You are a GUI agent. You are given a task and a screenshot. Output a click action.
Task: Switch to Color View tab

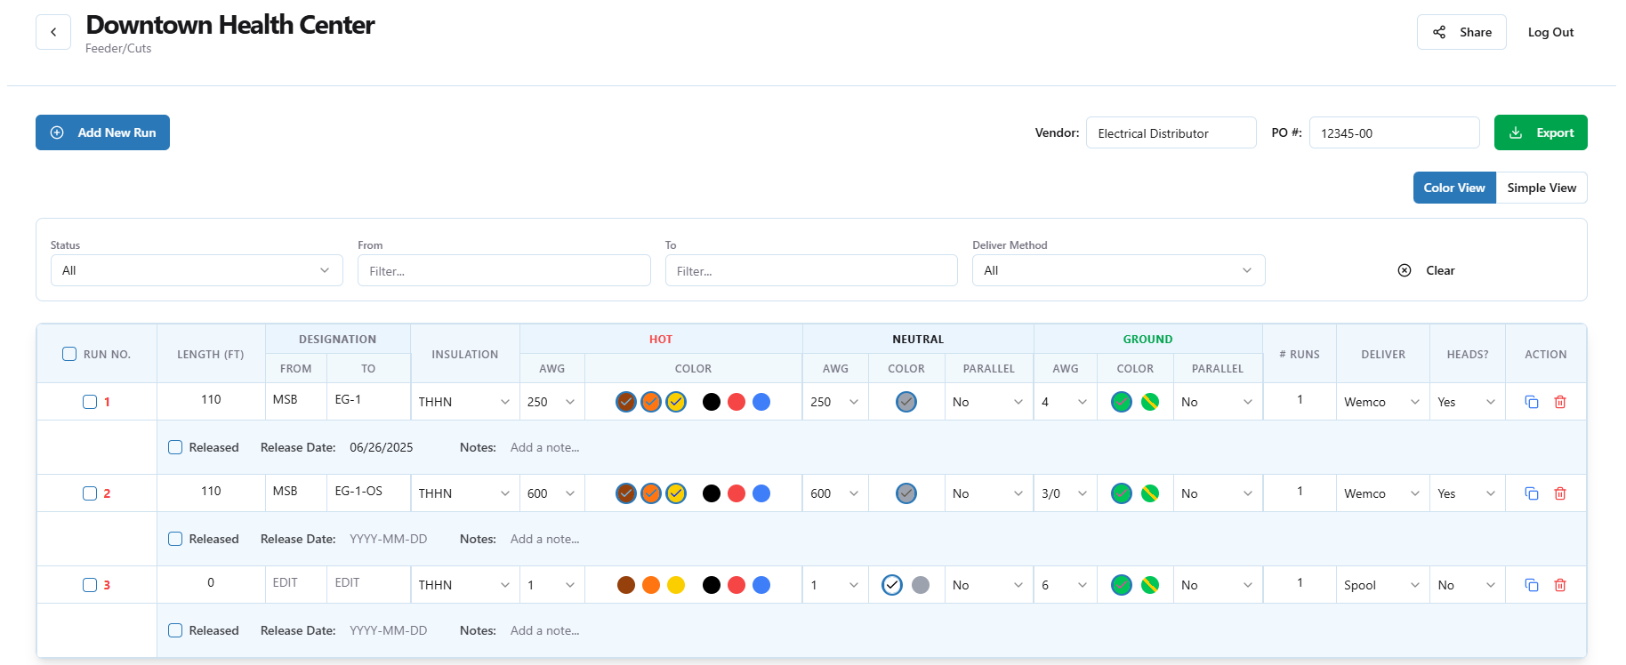tap(1454, 188)
